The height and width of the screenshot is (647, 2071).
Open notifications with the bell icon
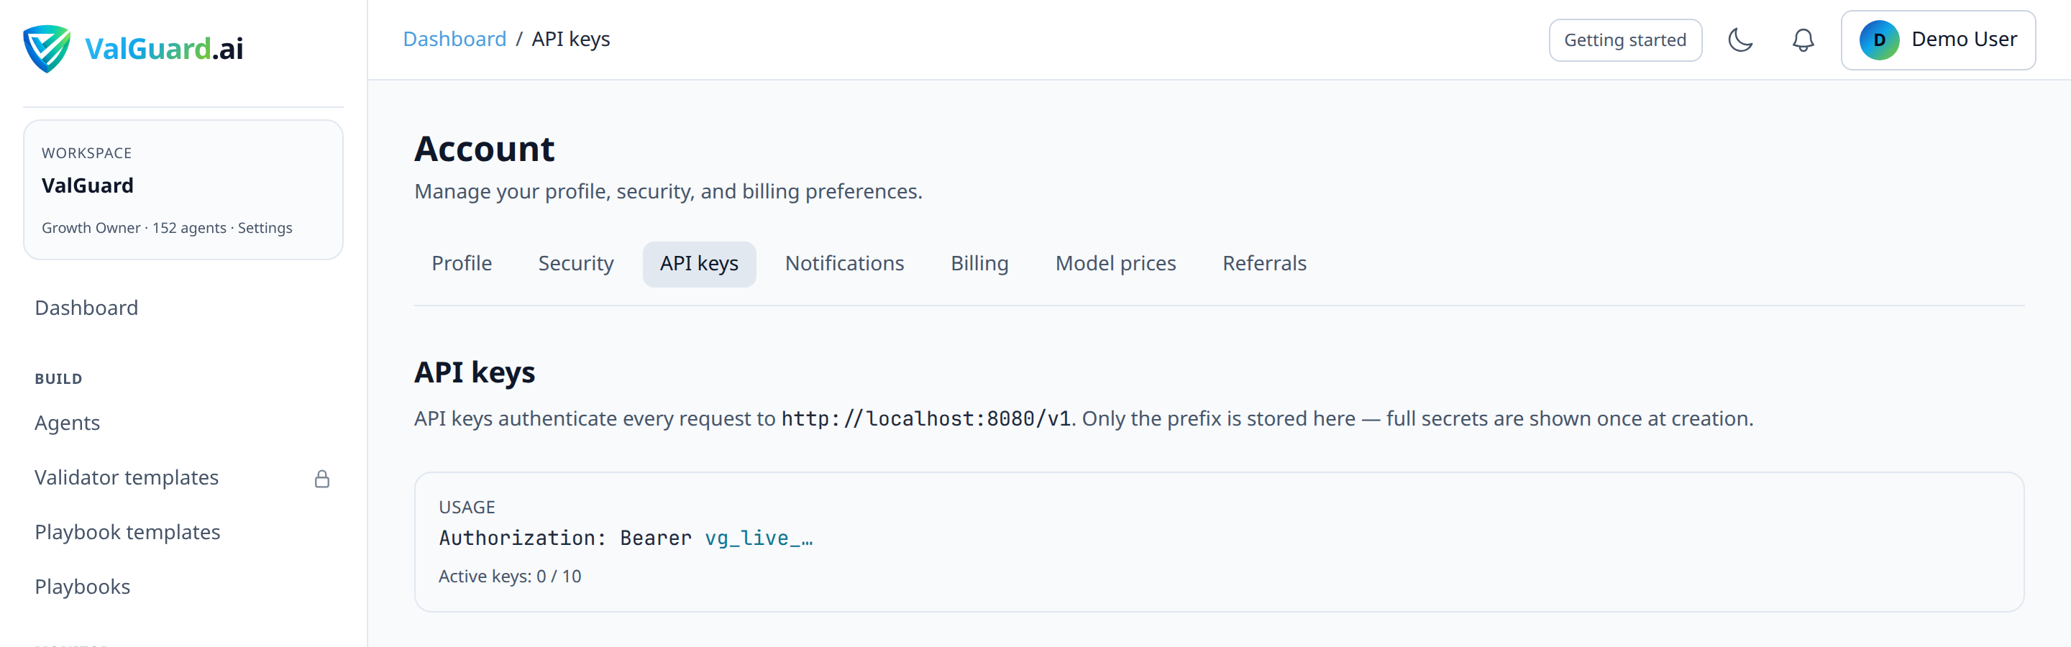(x=1803, y=40)
